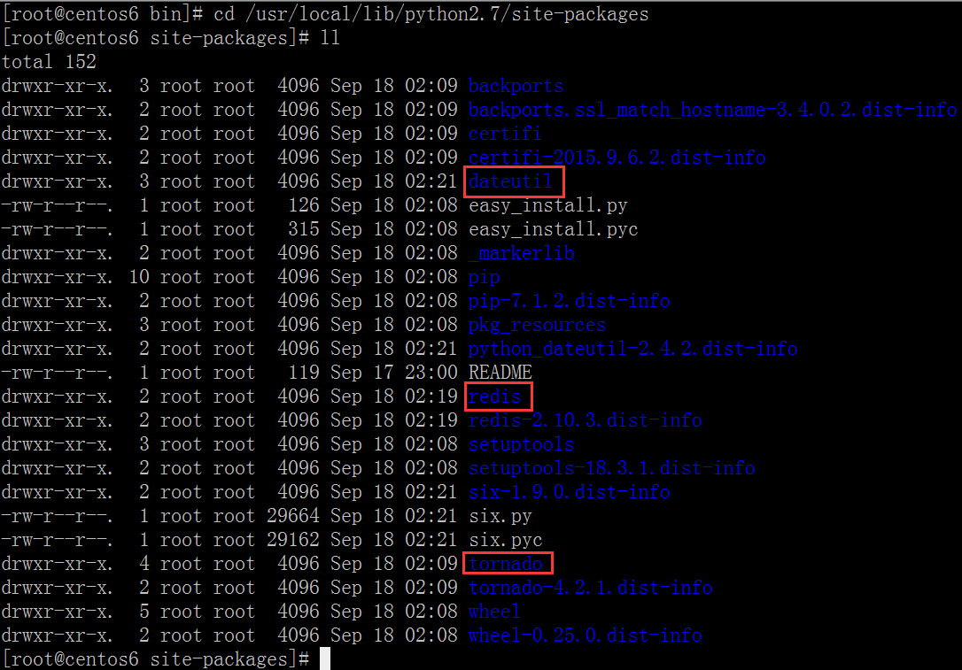Click the terminal cursor at the last prompt
Image resolution: width=962 pixels, height=670 pixels.
(x=325, y=659)
